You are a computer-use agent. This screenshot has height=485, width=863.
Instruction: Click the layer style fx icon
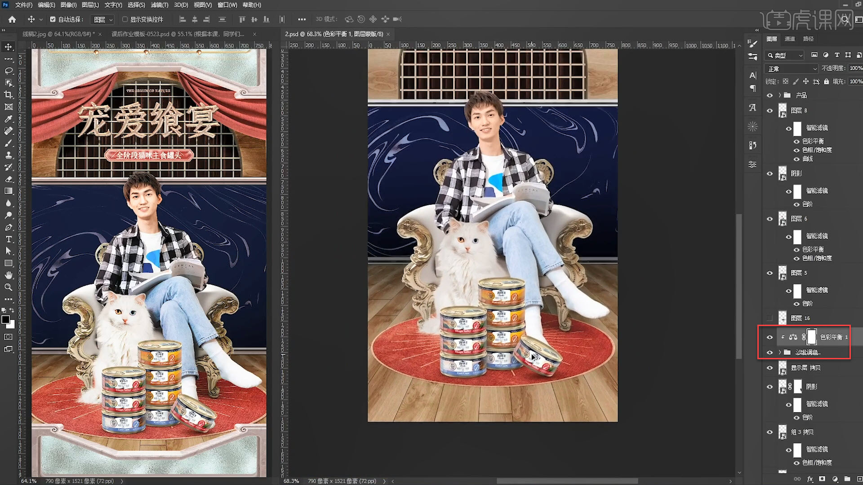tap(810, 479)
